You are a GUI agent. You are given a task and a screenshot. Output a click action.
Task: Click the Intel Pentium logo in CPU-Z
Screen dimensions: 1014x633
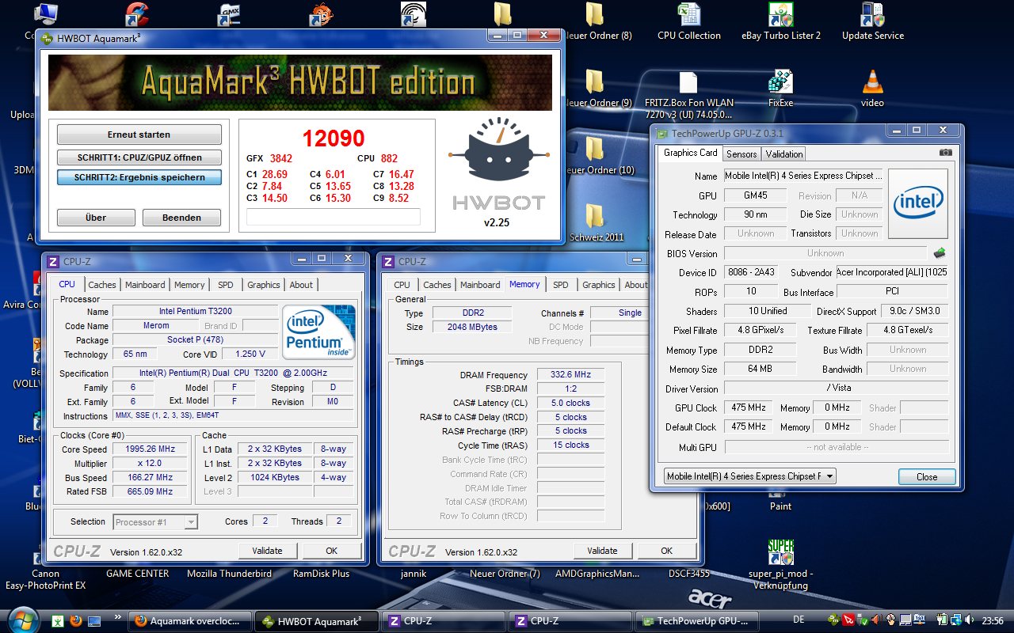[319, 332]
